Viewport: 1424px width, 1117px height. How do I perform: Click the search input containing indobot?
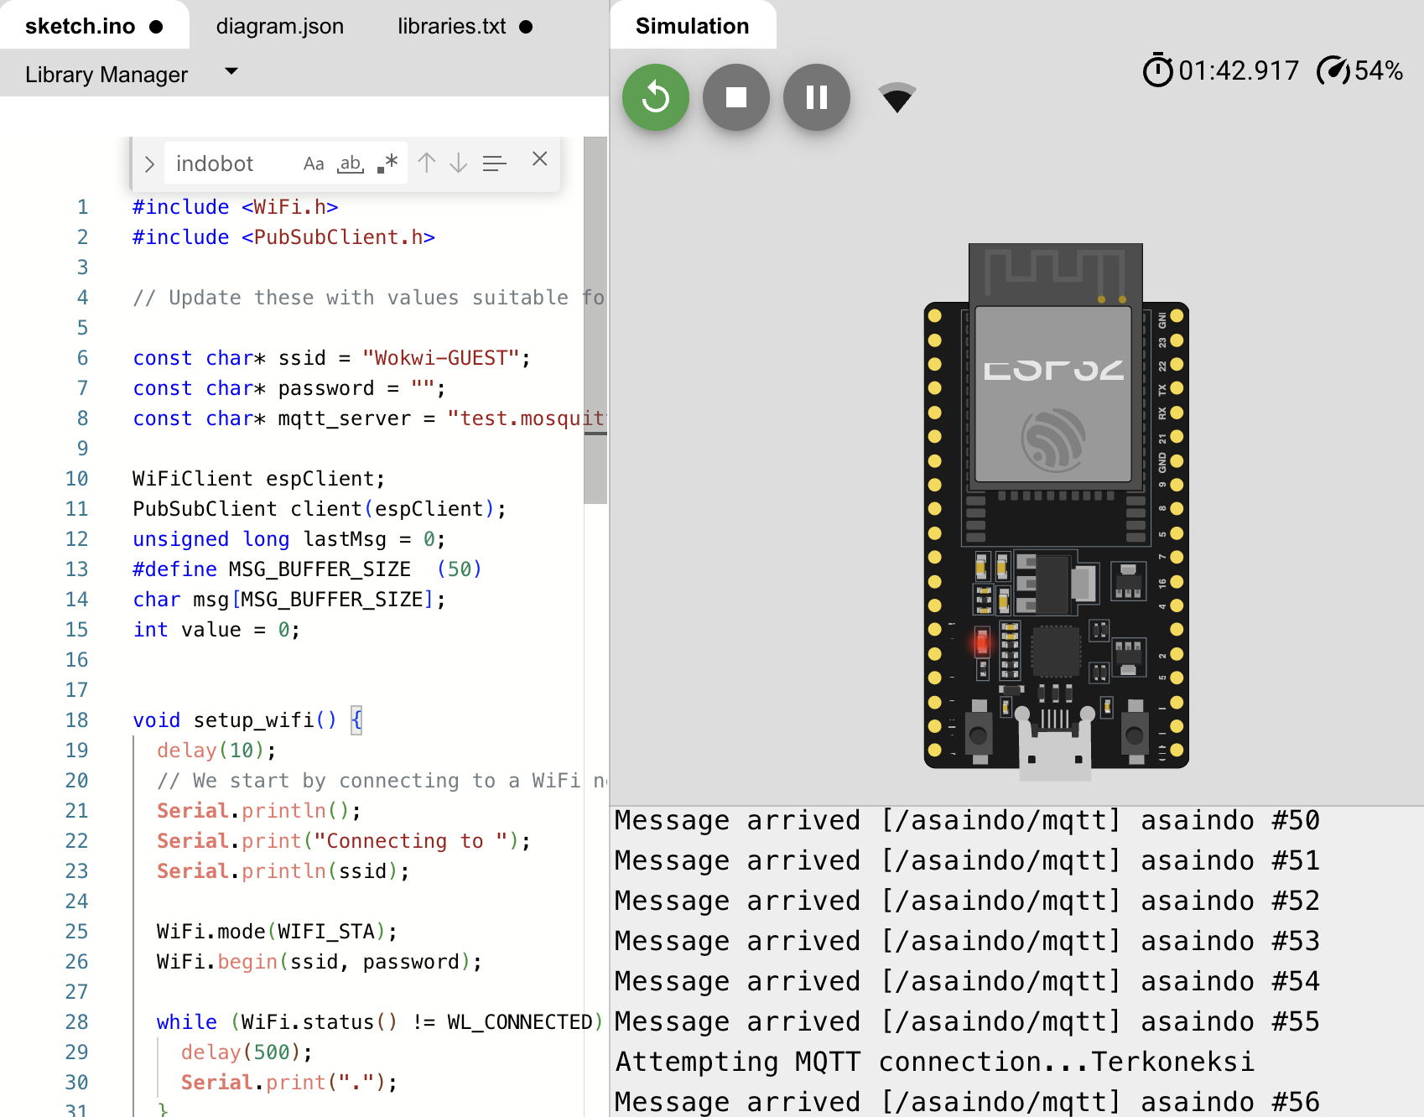click(231, 164)
